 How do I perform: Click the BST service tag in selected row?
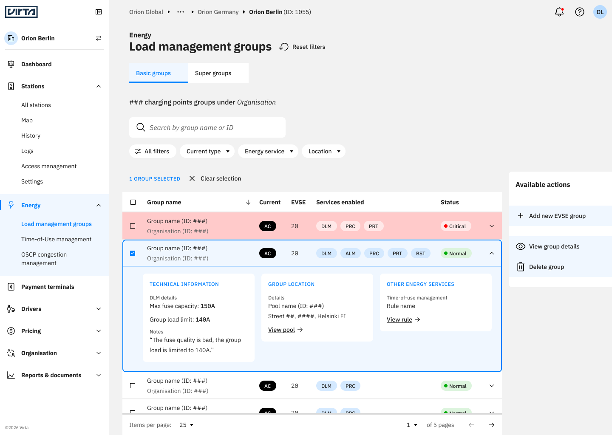420,253
